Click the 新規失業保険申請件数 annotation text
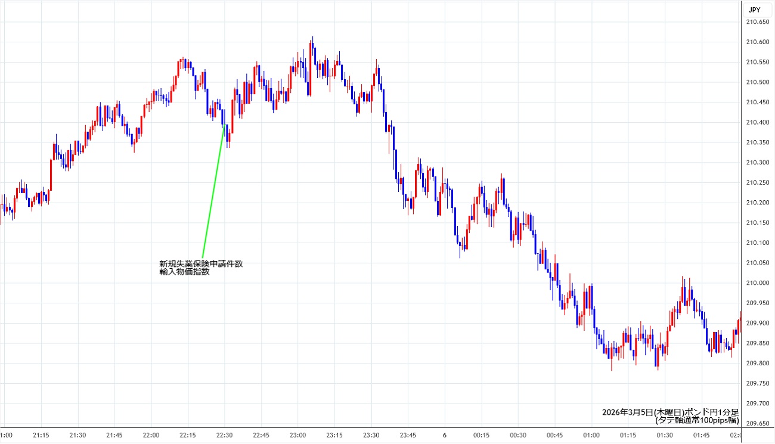 [x=201, y=264]
